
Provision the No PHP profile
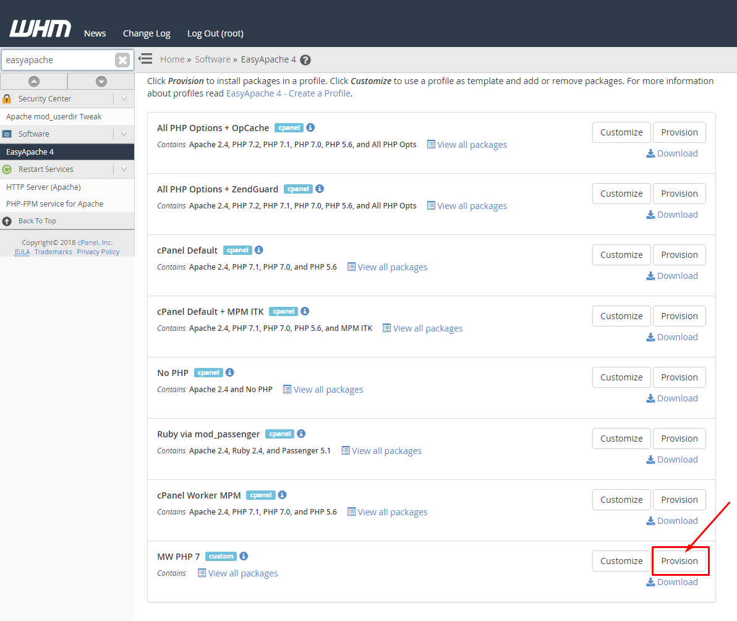(x=679, y=377)
